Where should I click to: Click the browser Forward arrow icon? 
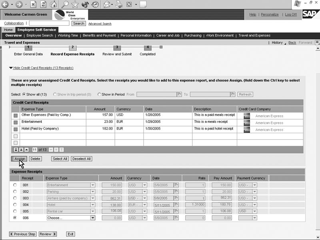click(x=19, y=4)
